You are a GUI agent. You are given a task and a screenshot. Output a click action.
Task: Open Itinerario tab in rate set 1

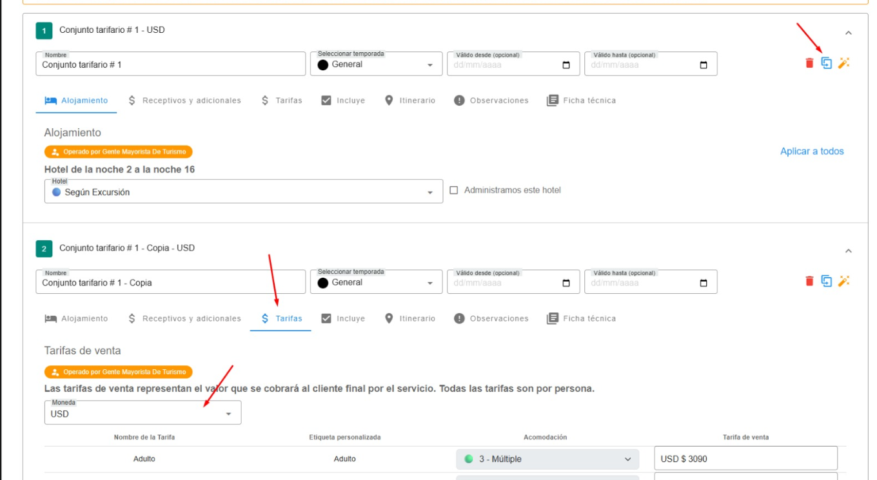pyautogui.click(x=409, y=101)
